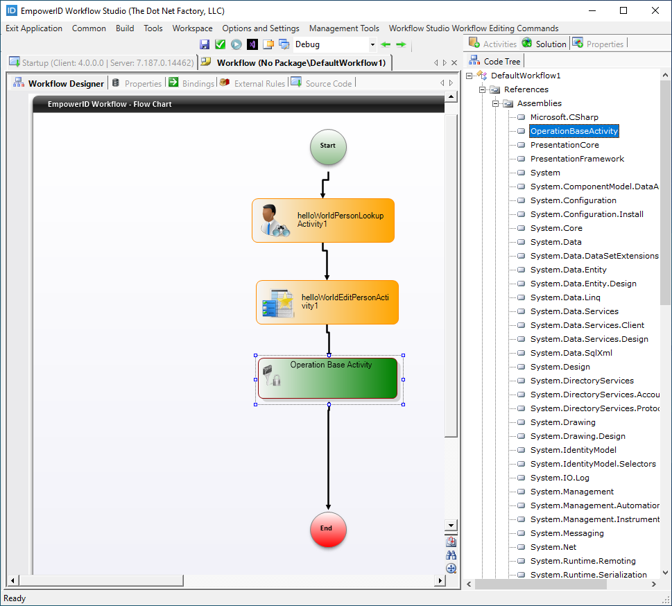Click the green back arrow icon
Screen dimensions: 672x606
[x=386, y=44]
